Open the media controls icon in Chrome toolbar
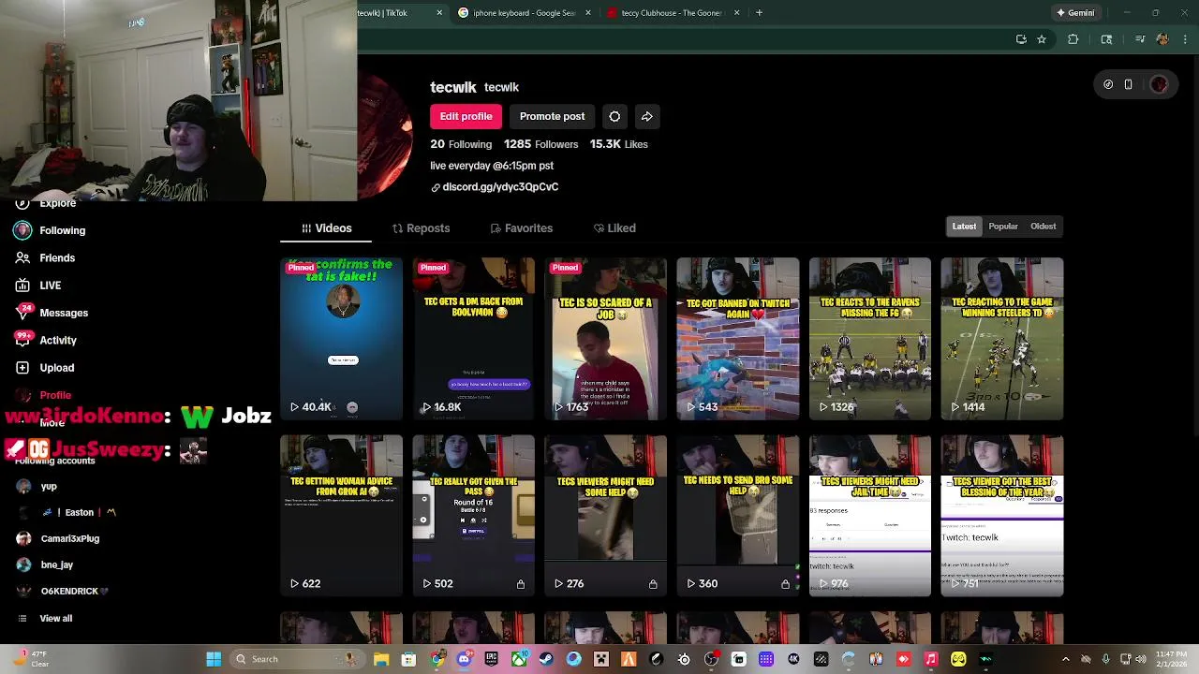 1139,39
